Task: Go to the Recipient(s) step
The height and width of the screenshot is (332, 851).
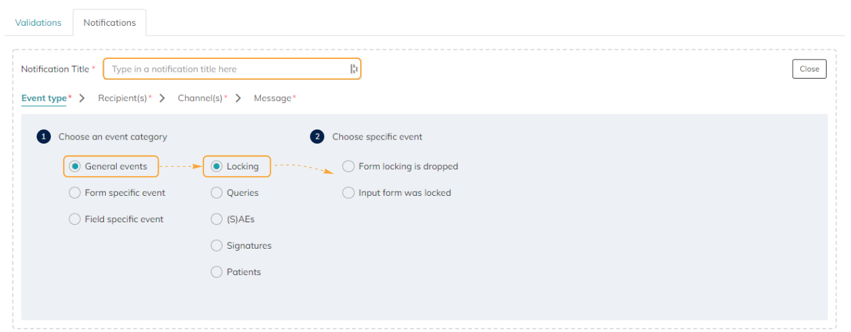Action: tap(124, 98)
